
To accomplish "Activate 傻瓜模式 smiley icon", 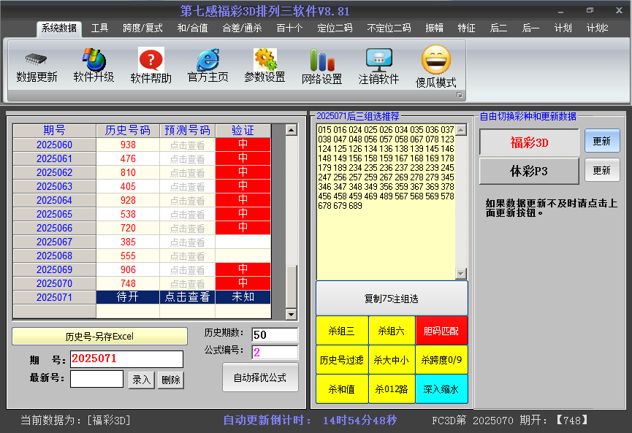I will click(x=435, y=60).
